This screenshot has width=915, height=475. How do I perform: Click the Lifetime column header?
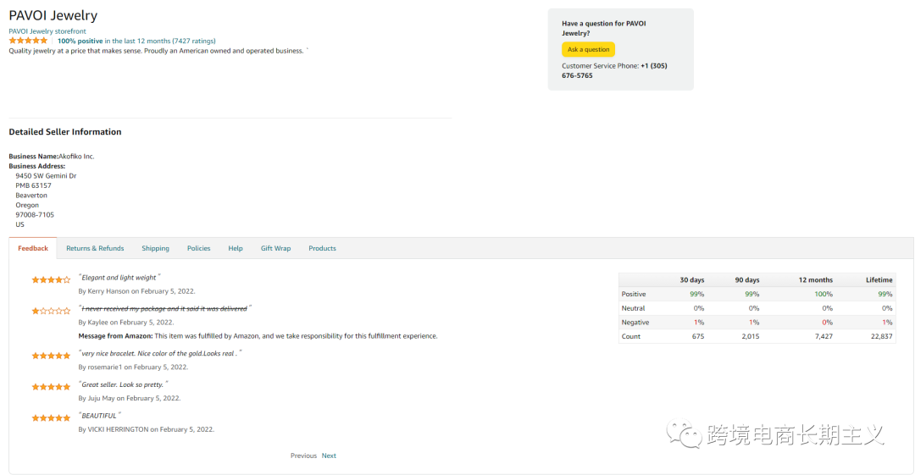879,279
